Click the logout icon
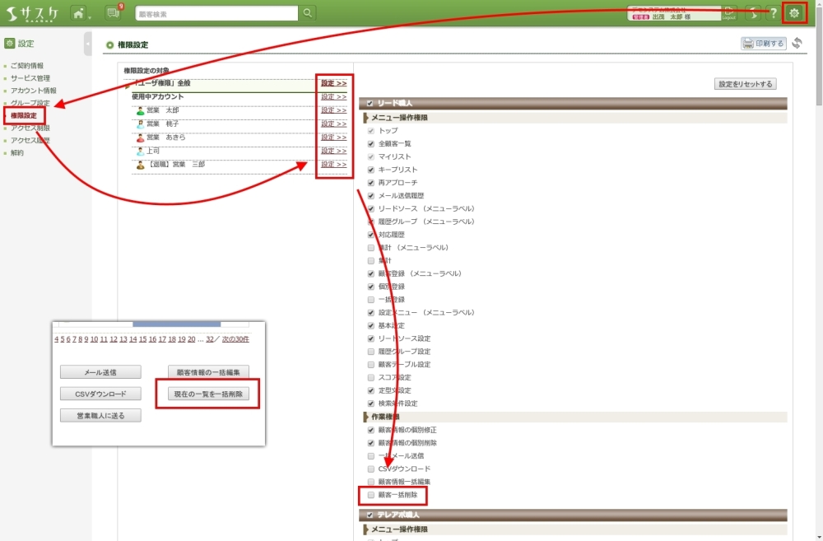The image size is (823, 541). (x=729, y=13)
